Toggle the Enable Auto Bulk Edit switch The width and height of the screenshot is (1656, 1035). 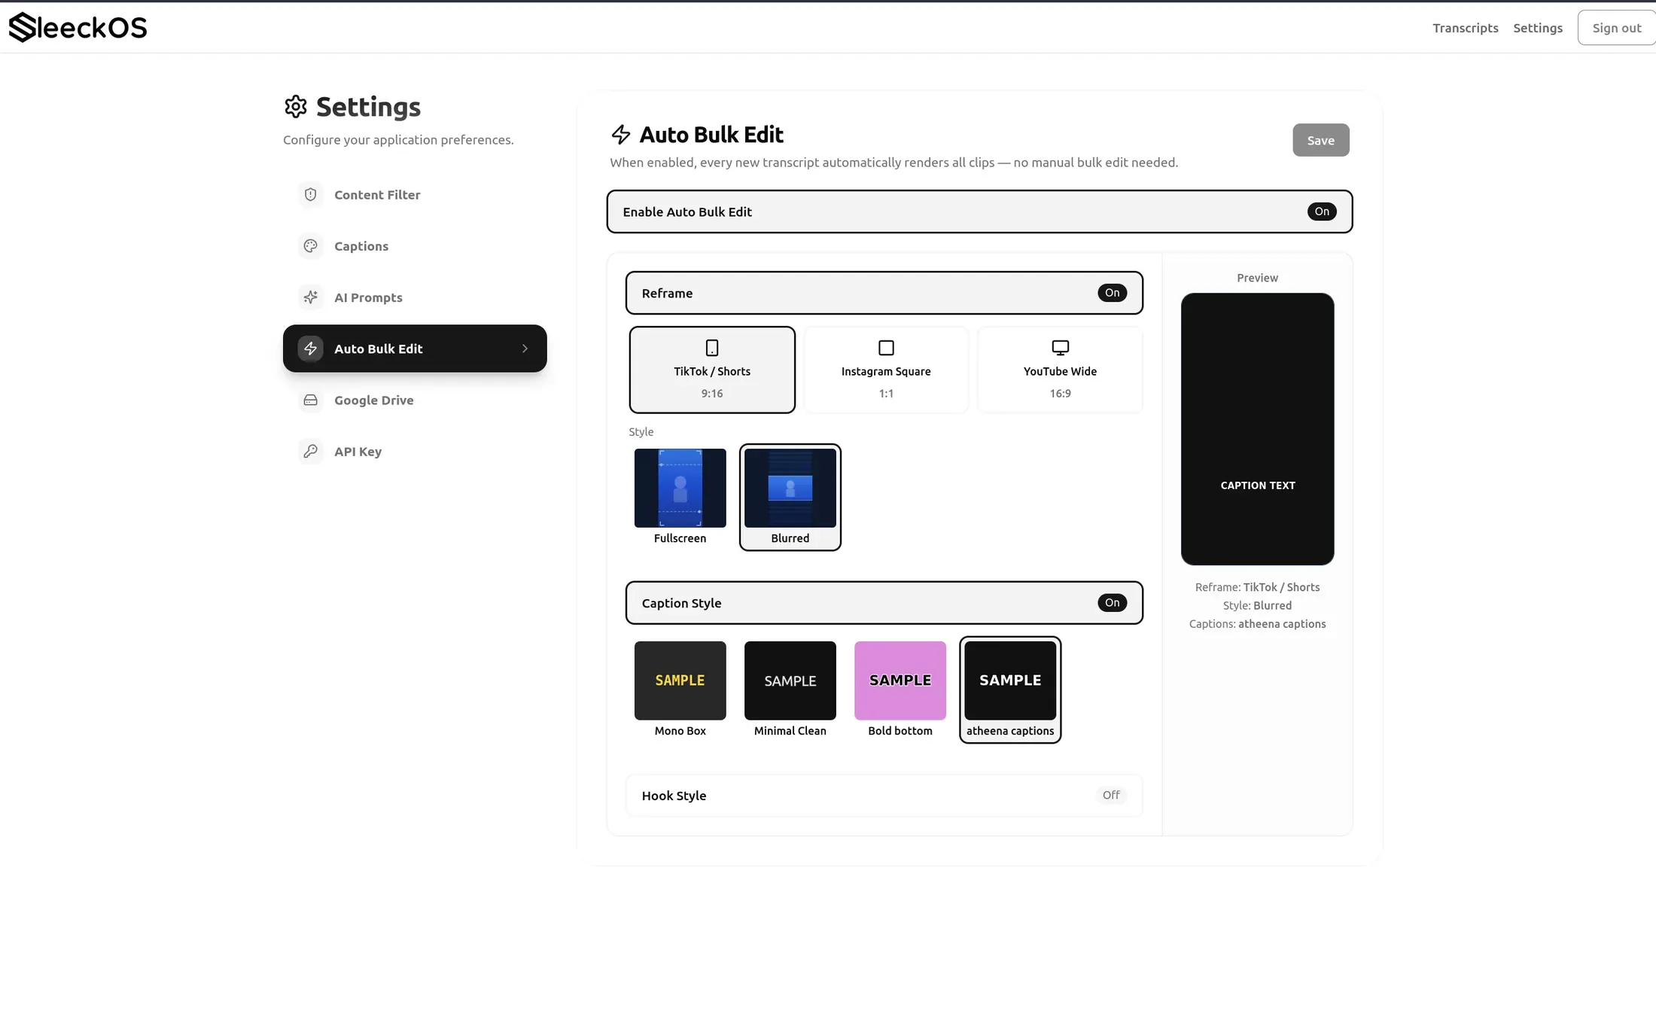point(1322,212)
